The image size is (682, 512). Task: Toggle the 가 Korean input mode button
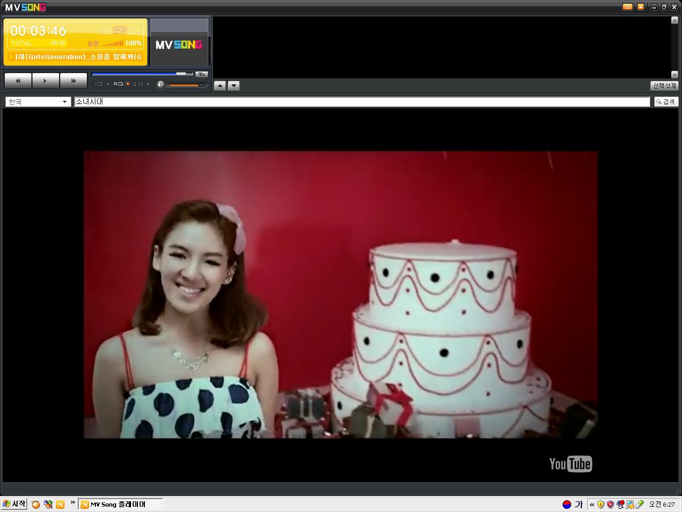pyautogui.click(x=579, y=504)
